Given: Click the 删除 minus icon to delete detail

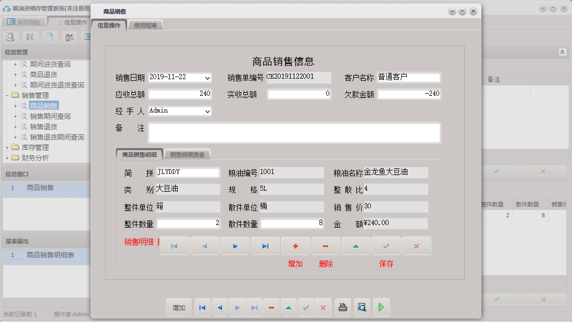Looking at the screenshot, I should tap(326, 245).
